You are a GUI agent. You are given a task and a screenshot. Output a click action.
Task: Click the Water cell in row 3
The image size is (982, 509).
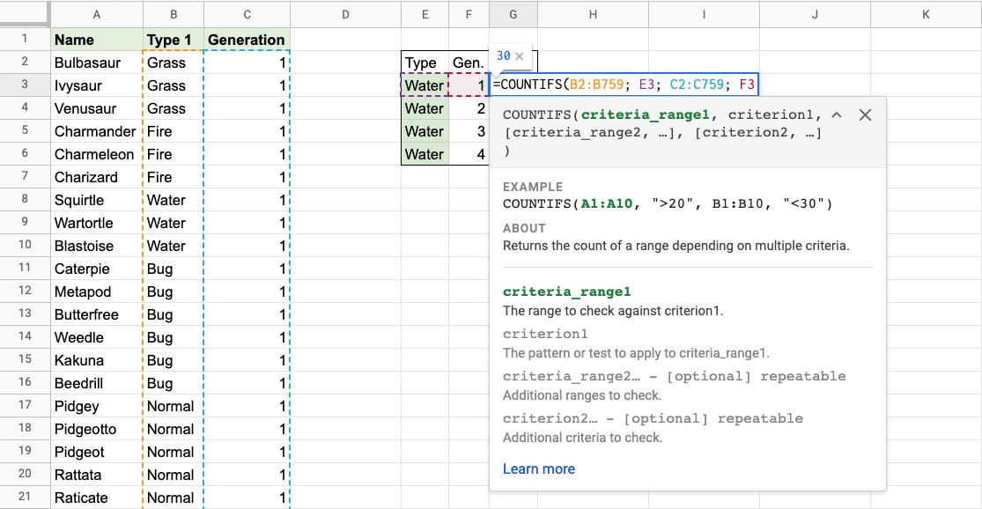click(425, 85)
